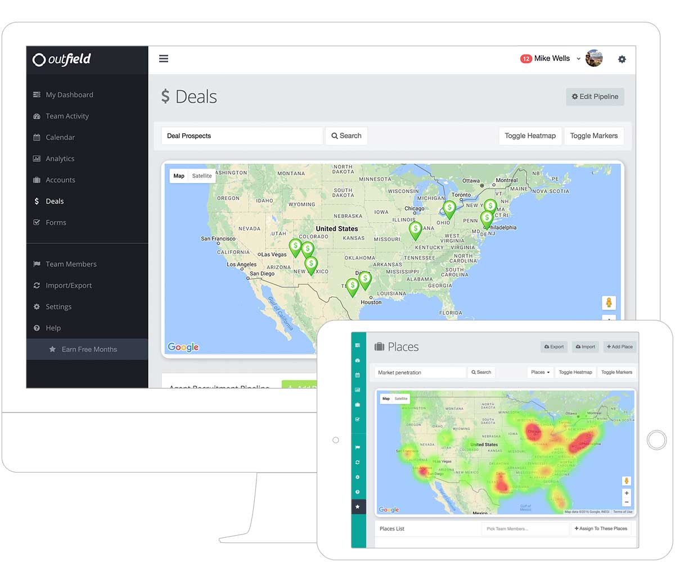Click briefcase accounts icon in tablet sidebar
The height and width of the screenshot is (562, 675).
[358, 405]
